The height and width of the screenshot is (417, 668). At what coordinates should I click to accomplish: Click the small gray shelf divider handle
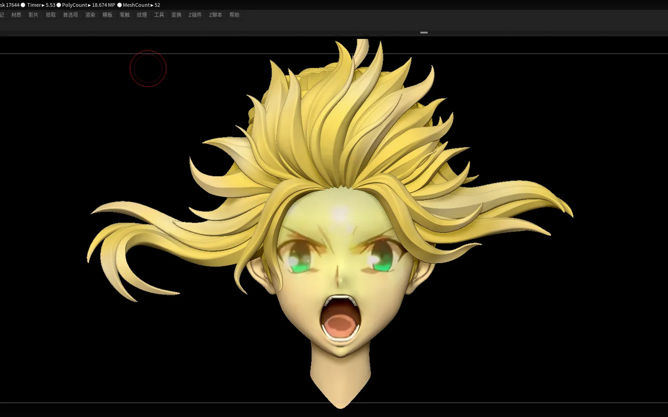pyautogui.click(x=424, y=32)
